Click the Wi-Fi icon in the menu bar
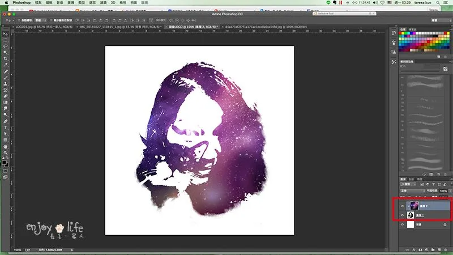Image resolution: width=453 pixels, height=255 pixels. (382, 3)
